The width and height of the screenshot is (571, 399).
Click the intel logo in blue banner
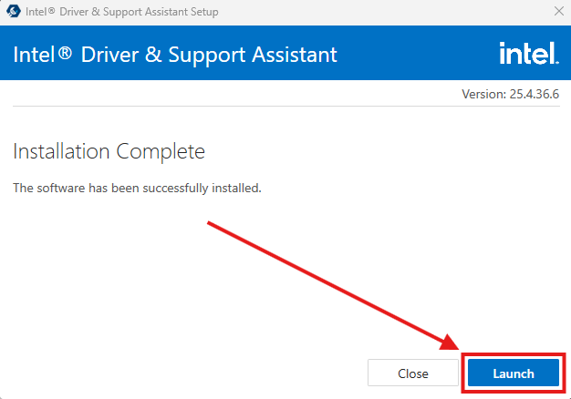coord(529,53)
